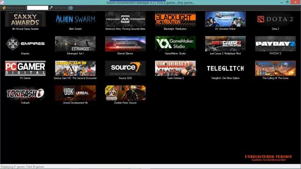Select the 4th Annual Saxxy Awards thumbnail
301x169 pixels.
click(25, 19)
